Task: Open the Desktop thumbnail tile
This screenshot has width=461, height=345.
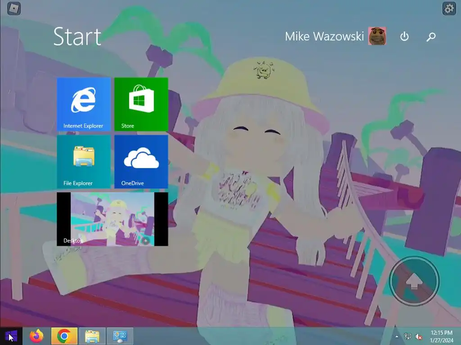Action: [112, 219]
